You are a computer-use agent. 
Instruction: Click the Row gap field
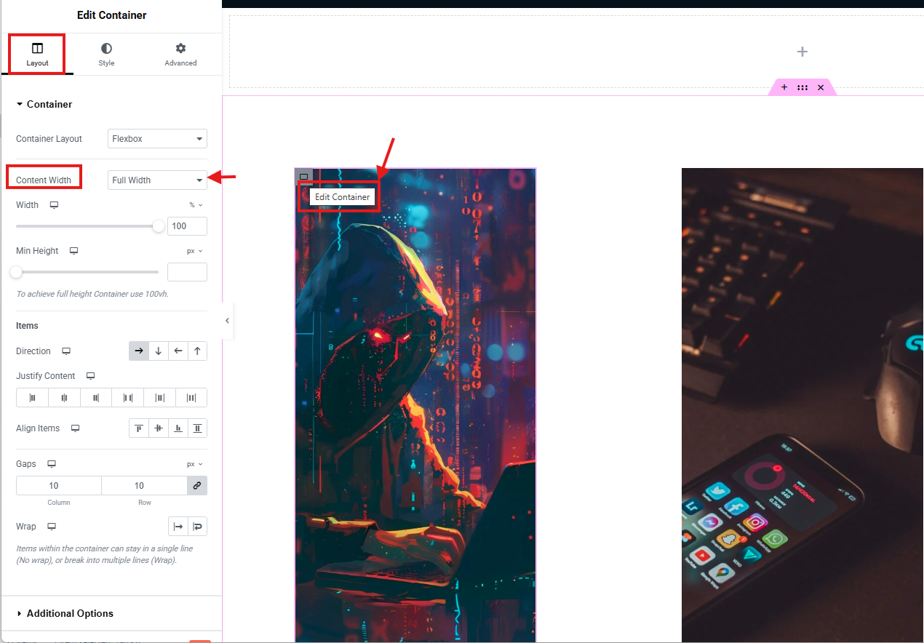145,486
